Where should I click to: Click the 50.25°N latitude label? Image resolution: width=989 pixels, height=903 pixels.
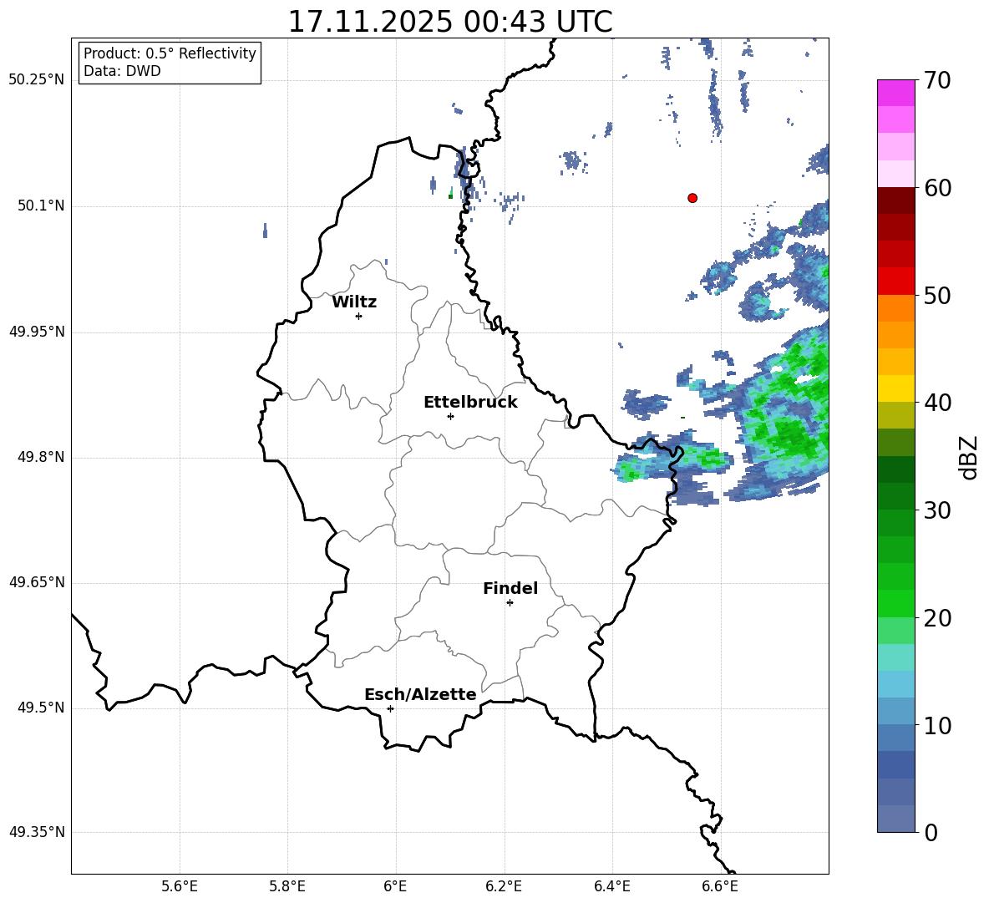pos(37,80)
